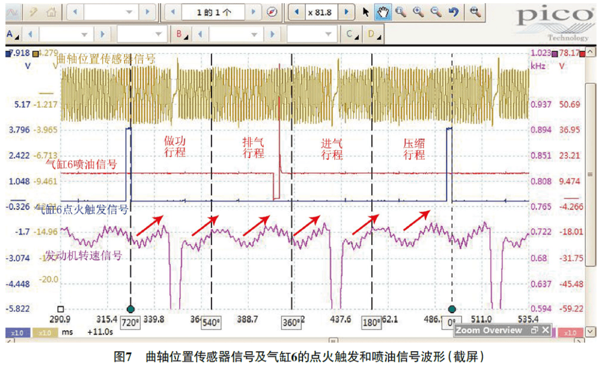Click the home icon in toolbar
The width and height of the screenshot is (603, 367).
(51, 12)
